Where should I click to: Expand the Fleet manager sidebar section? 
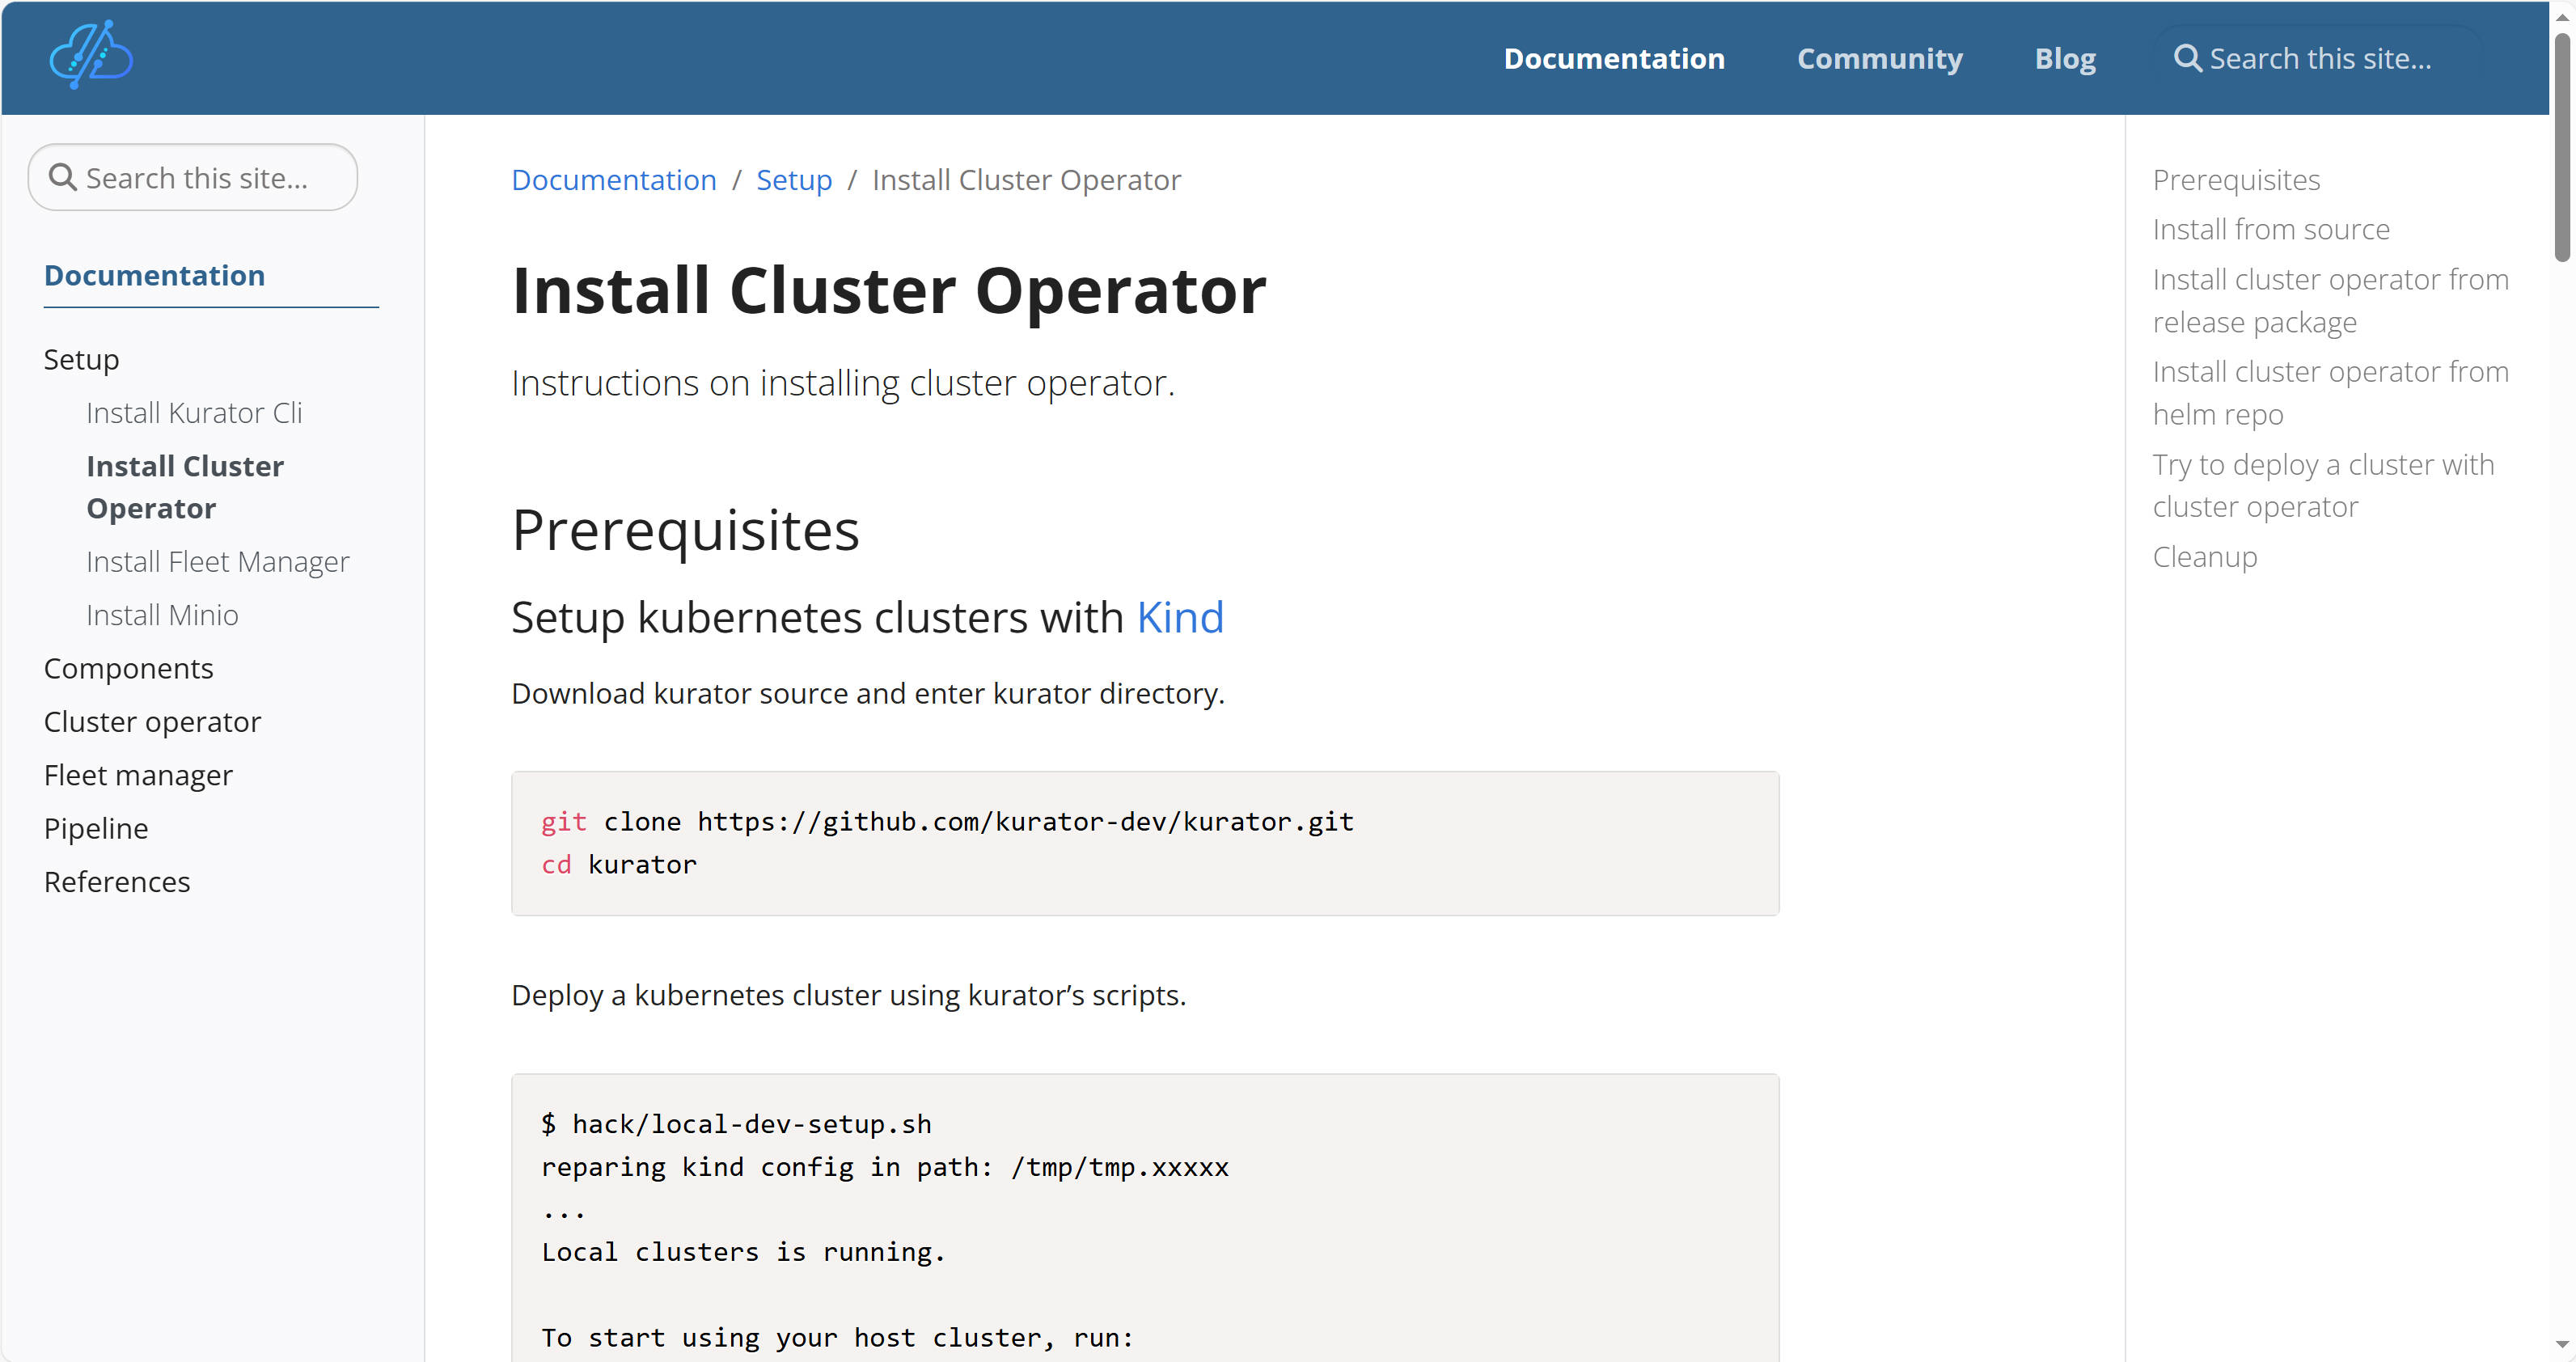click(x=138, y=775)
